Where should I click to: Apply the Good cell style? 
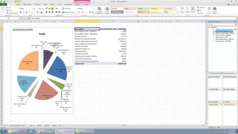[x=144, y=9]
